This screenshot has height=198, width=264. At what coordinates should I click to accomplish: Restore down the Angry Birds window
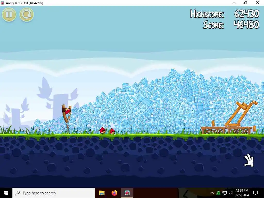[x=246, y=3]
